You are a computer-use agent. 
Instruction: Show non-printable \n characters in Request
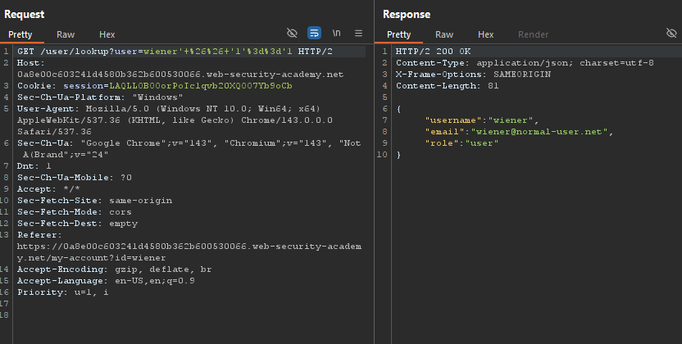coord(336,33)
